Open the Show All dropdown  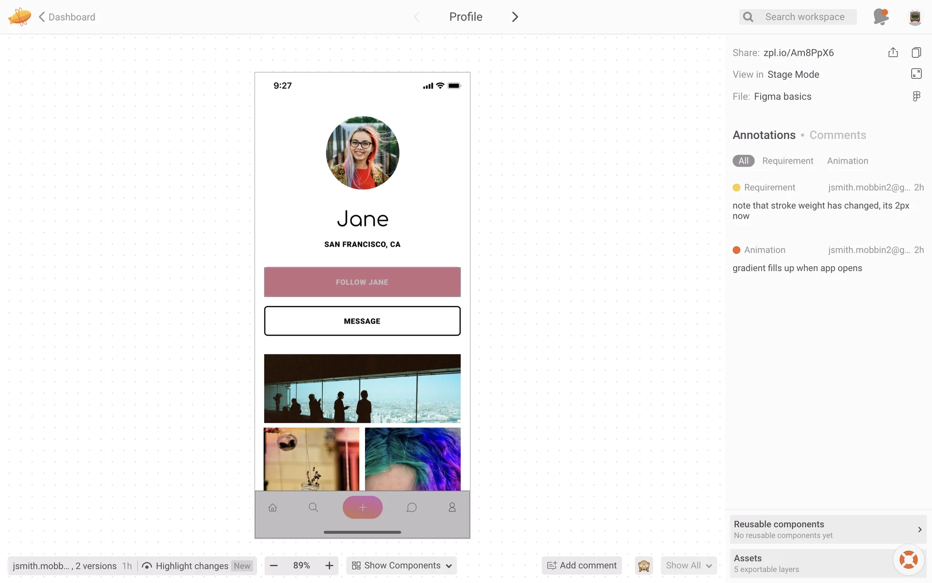[688, 566]
